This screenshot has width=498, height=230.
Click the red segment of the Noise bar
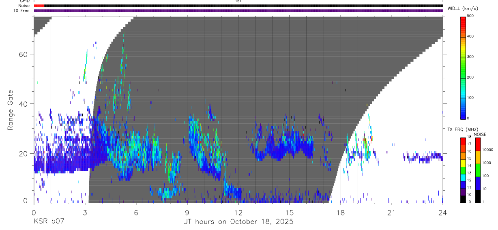[x=39, y=6]
